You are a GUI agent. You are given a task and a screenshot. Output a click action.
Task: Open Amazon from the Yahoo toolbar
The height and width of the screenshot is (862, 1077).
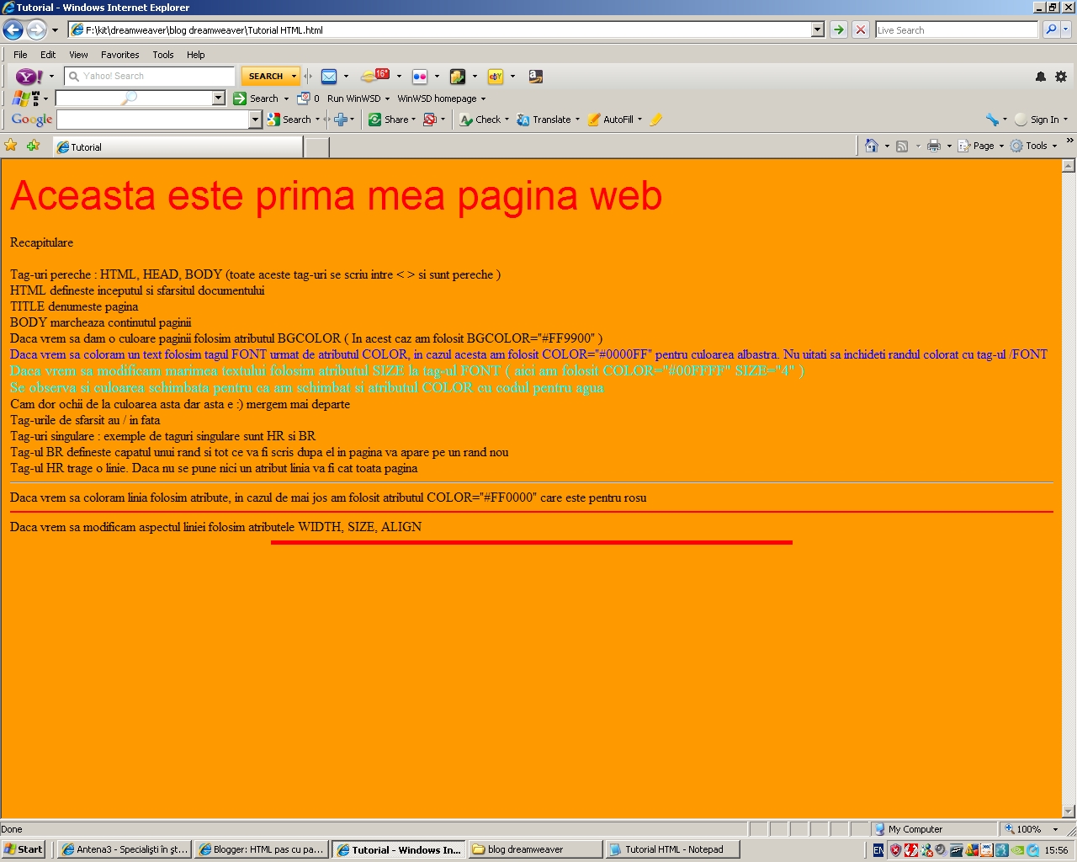(x=536, y=76)
